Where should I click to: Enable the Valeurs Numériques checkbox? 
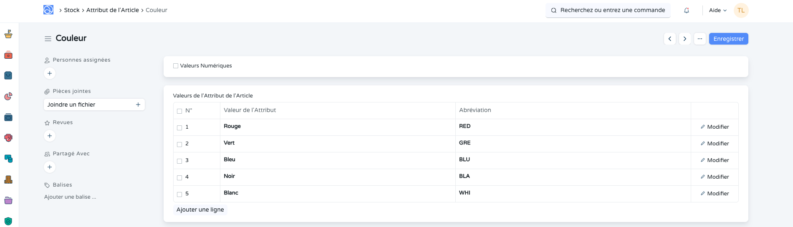click(176, 66)
